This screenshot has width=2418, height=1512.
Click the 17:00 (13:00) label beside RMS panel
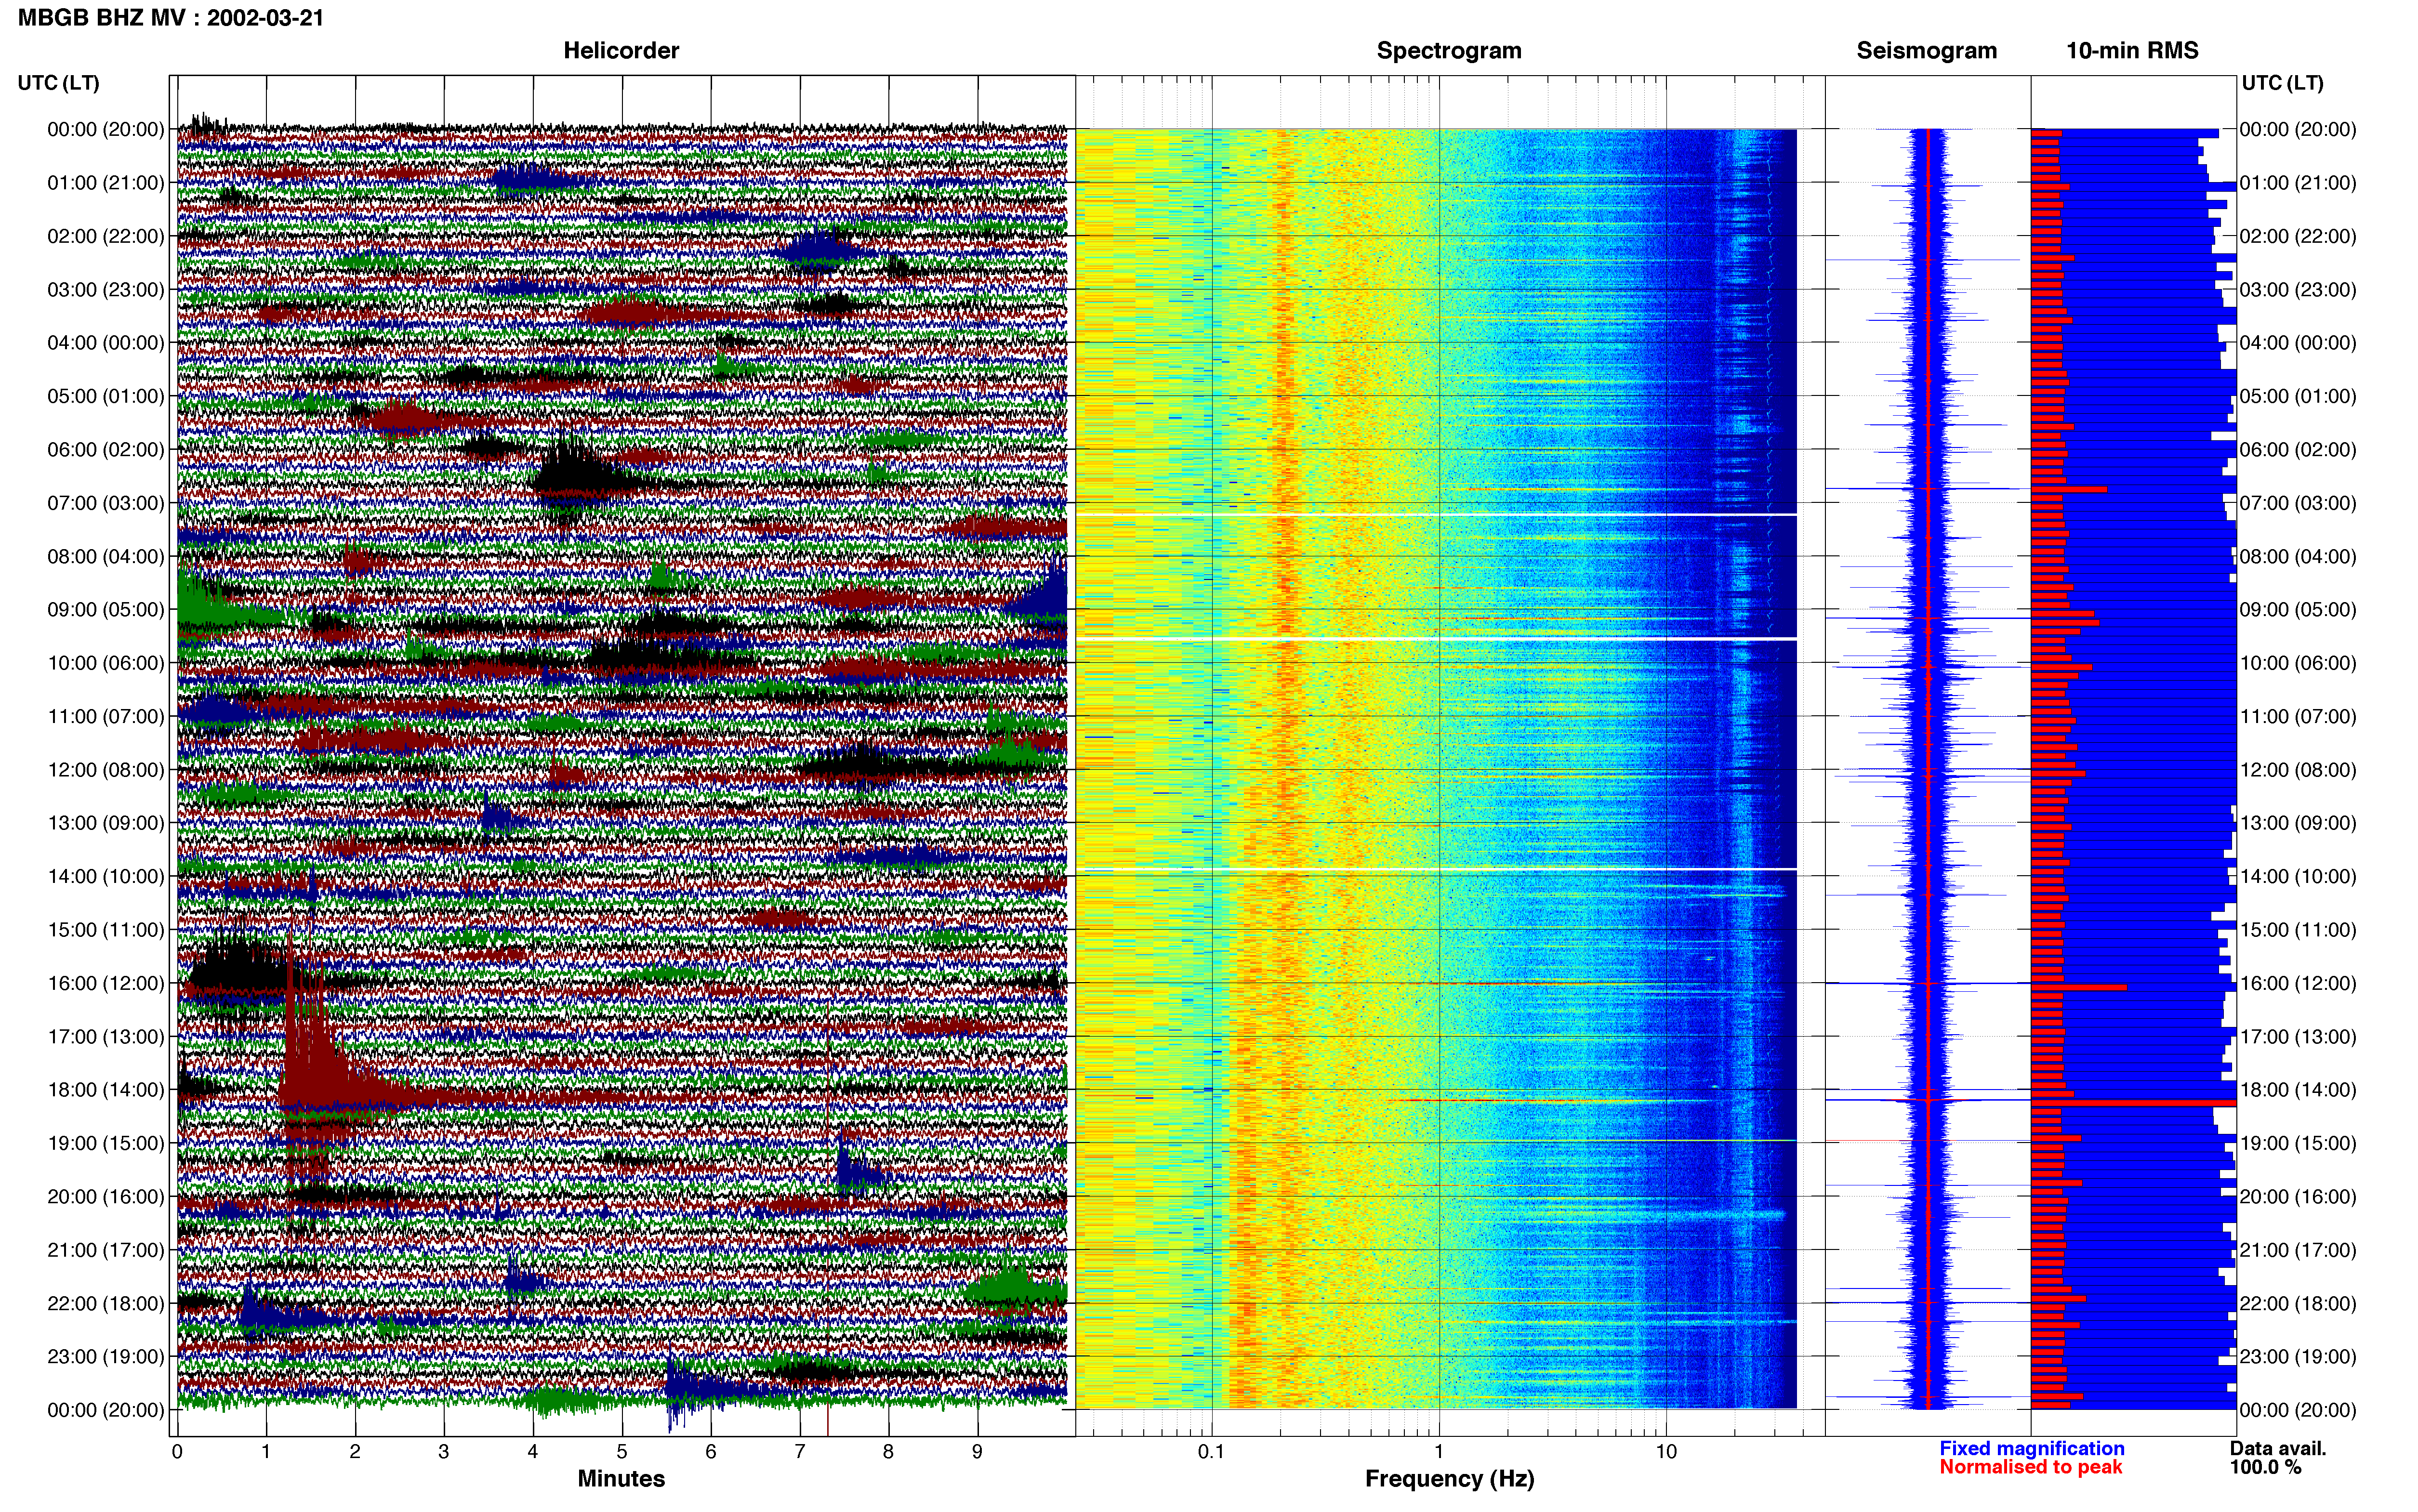tap(2298, 1037)
